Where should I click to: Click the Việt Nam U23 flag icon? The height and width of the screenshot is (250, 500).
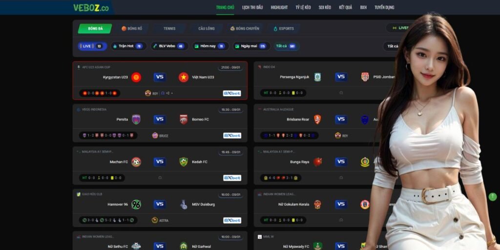184,77
